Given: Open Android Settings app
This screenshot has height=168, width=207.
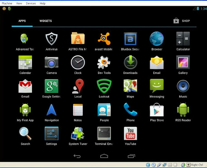Looking at the screenshot, I should click(51, 136).
